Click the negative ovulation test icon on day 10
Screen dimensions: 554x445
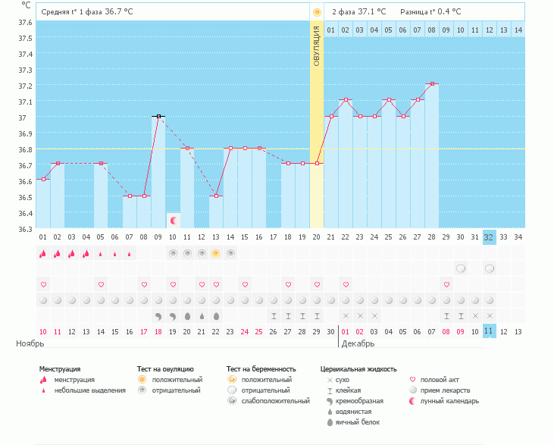(x=173, y=253)
